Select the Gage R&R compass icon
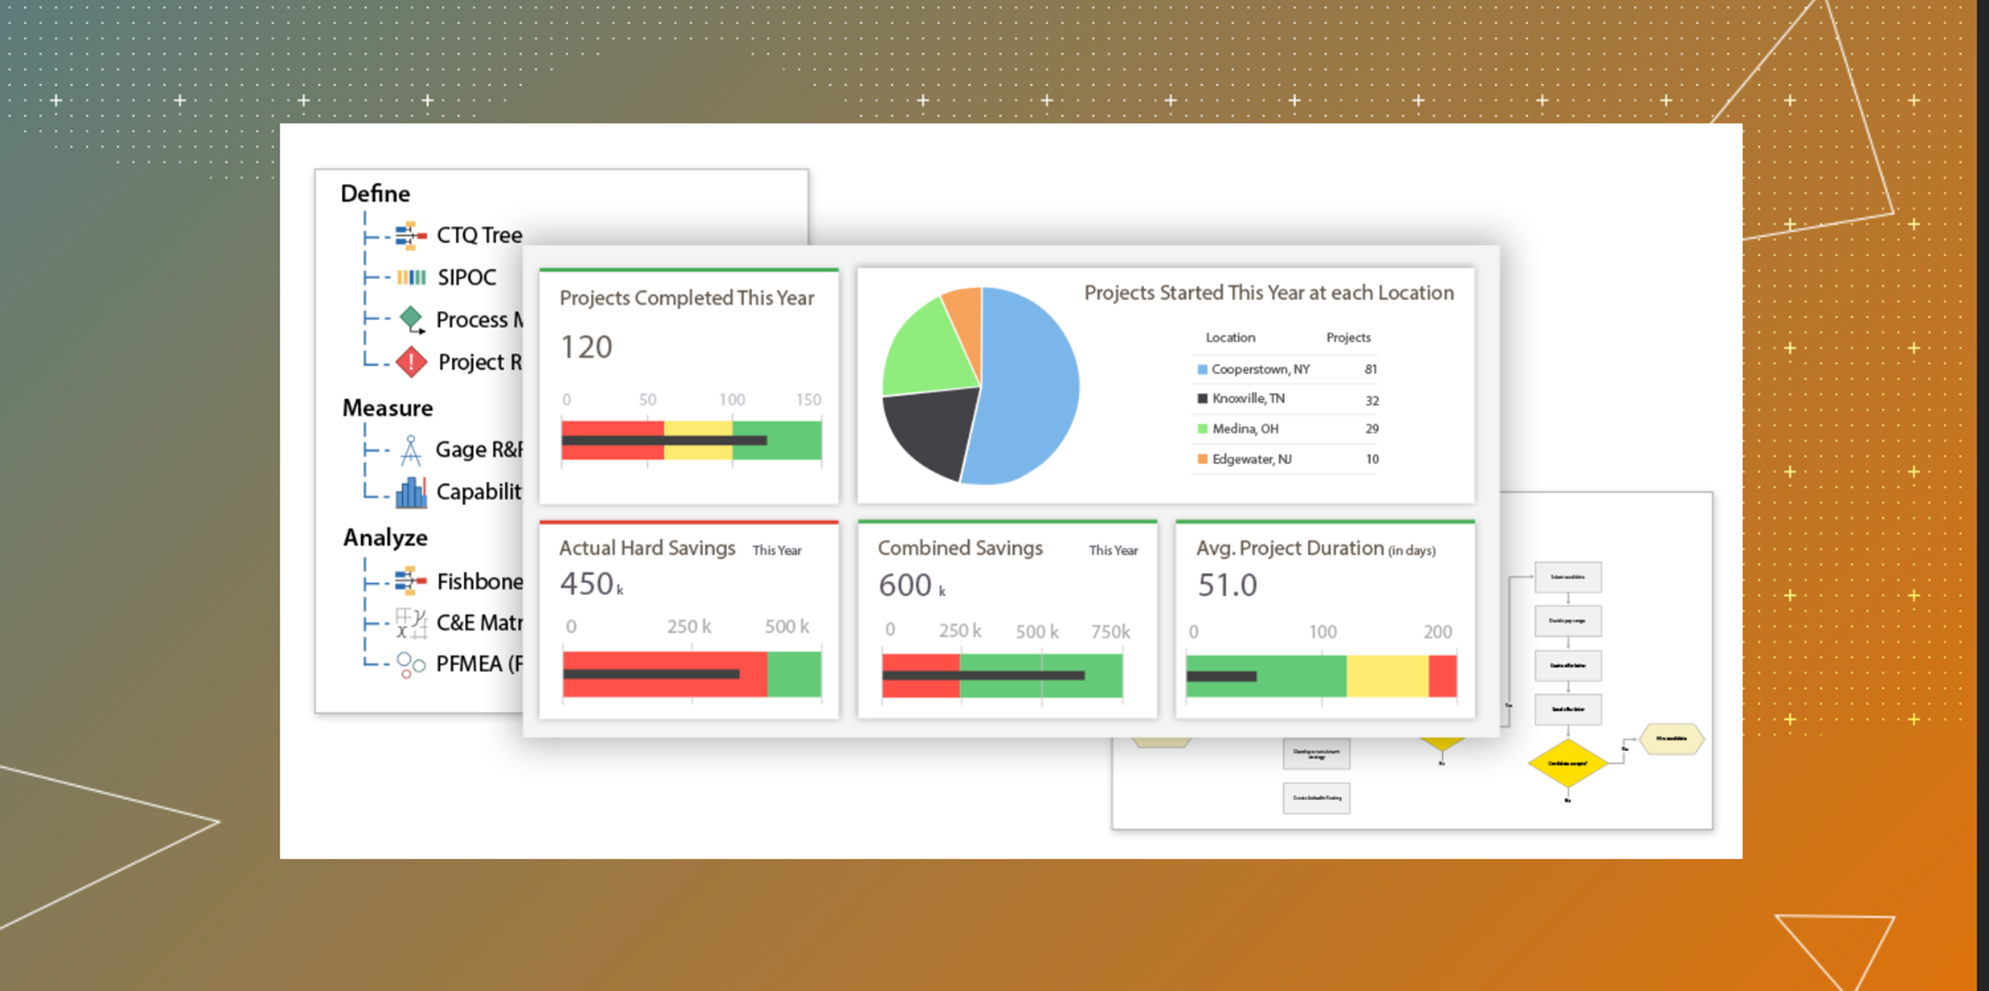 click(411, 450)
